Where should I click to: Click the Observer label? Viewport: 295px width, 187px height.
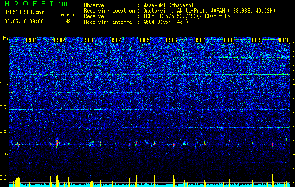click(x=95, y=5)
